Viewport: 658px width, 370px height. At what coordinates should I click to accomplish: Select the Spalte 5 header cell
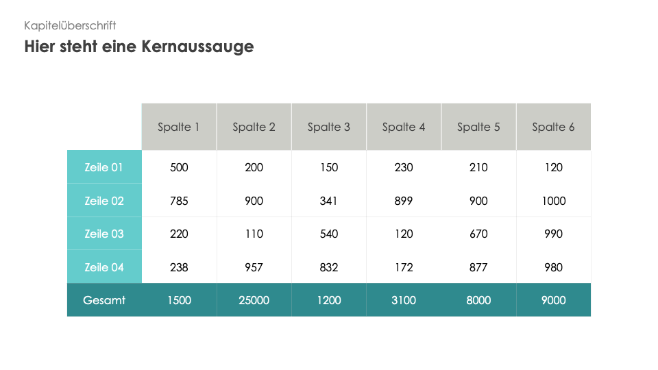[x=479, y=127]
